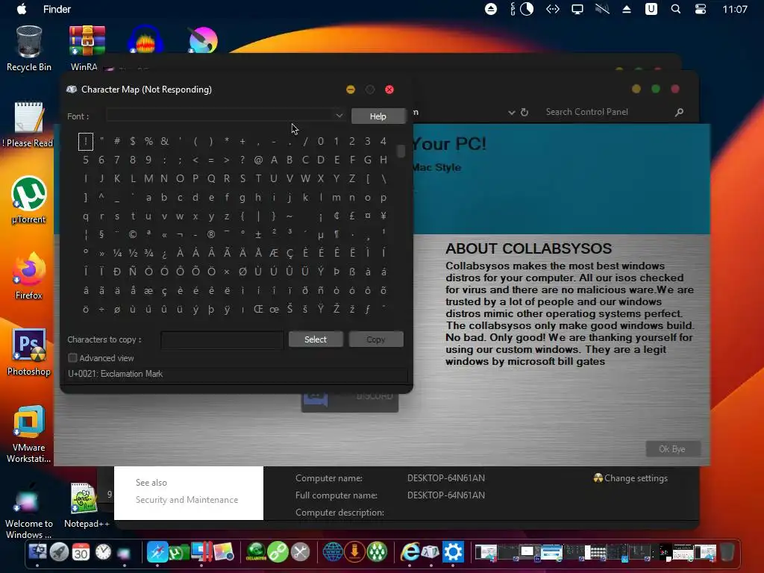
Task: Select the @ character in the grid
Action: (258, 160)
